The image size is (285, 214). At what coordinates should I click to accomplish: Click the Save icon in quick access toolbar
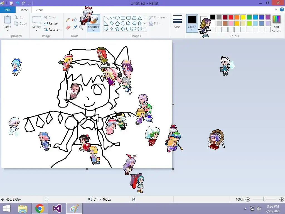[x=11, y=3]
